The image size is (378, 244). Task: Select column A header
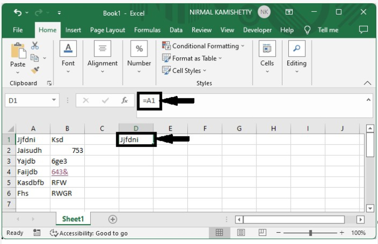(33, 128)
